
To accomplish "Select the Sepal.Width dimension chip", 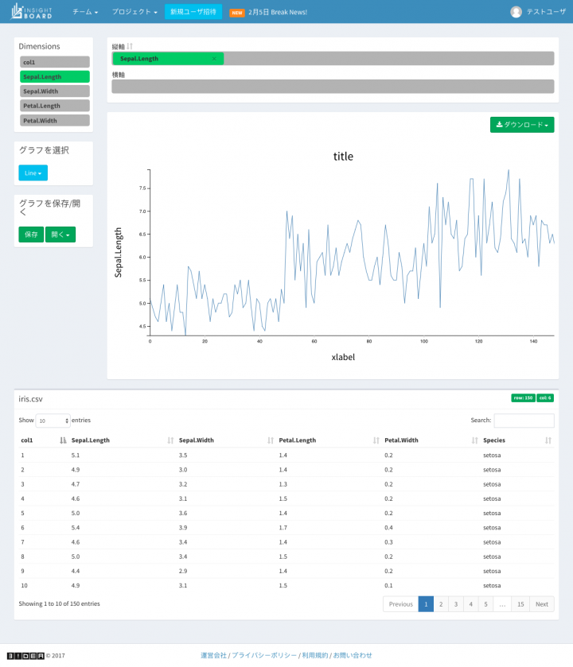I will (54, 91).
